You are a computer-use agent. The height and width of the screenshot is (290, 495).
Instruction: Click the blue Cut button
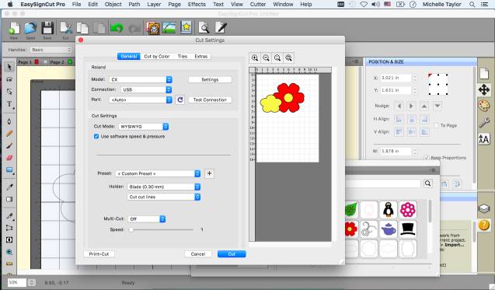232,254
